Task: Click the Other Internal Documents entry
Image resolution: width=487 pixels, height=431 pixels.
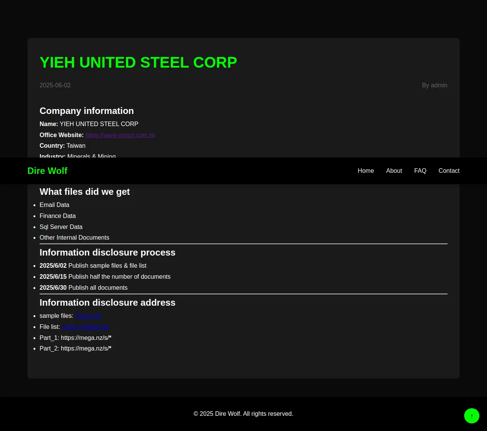Action: click(x=74, y=238)
